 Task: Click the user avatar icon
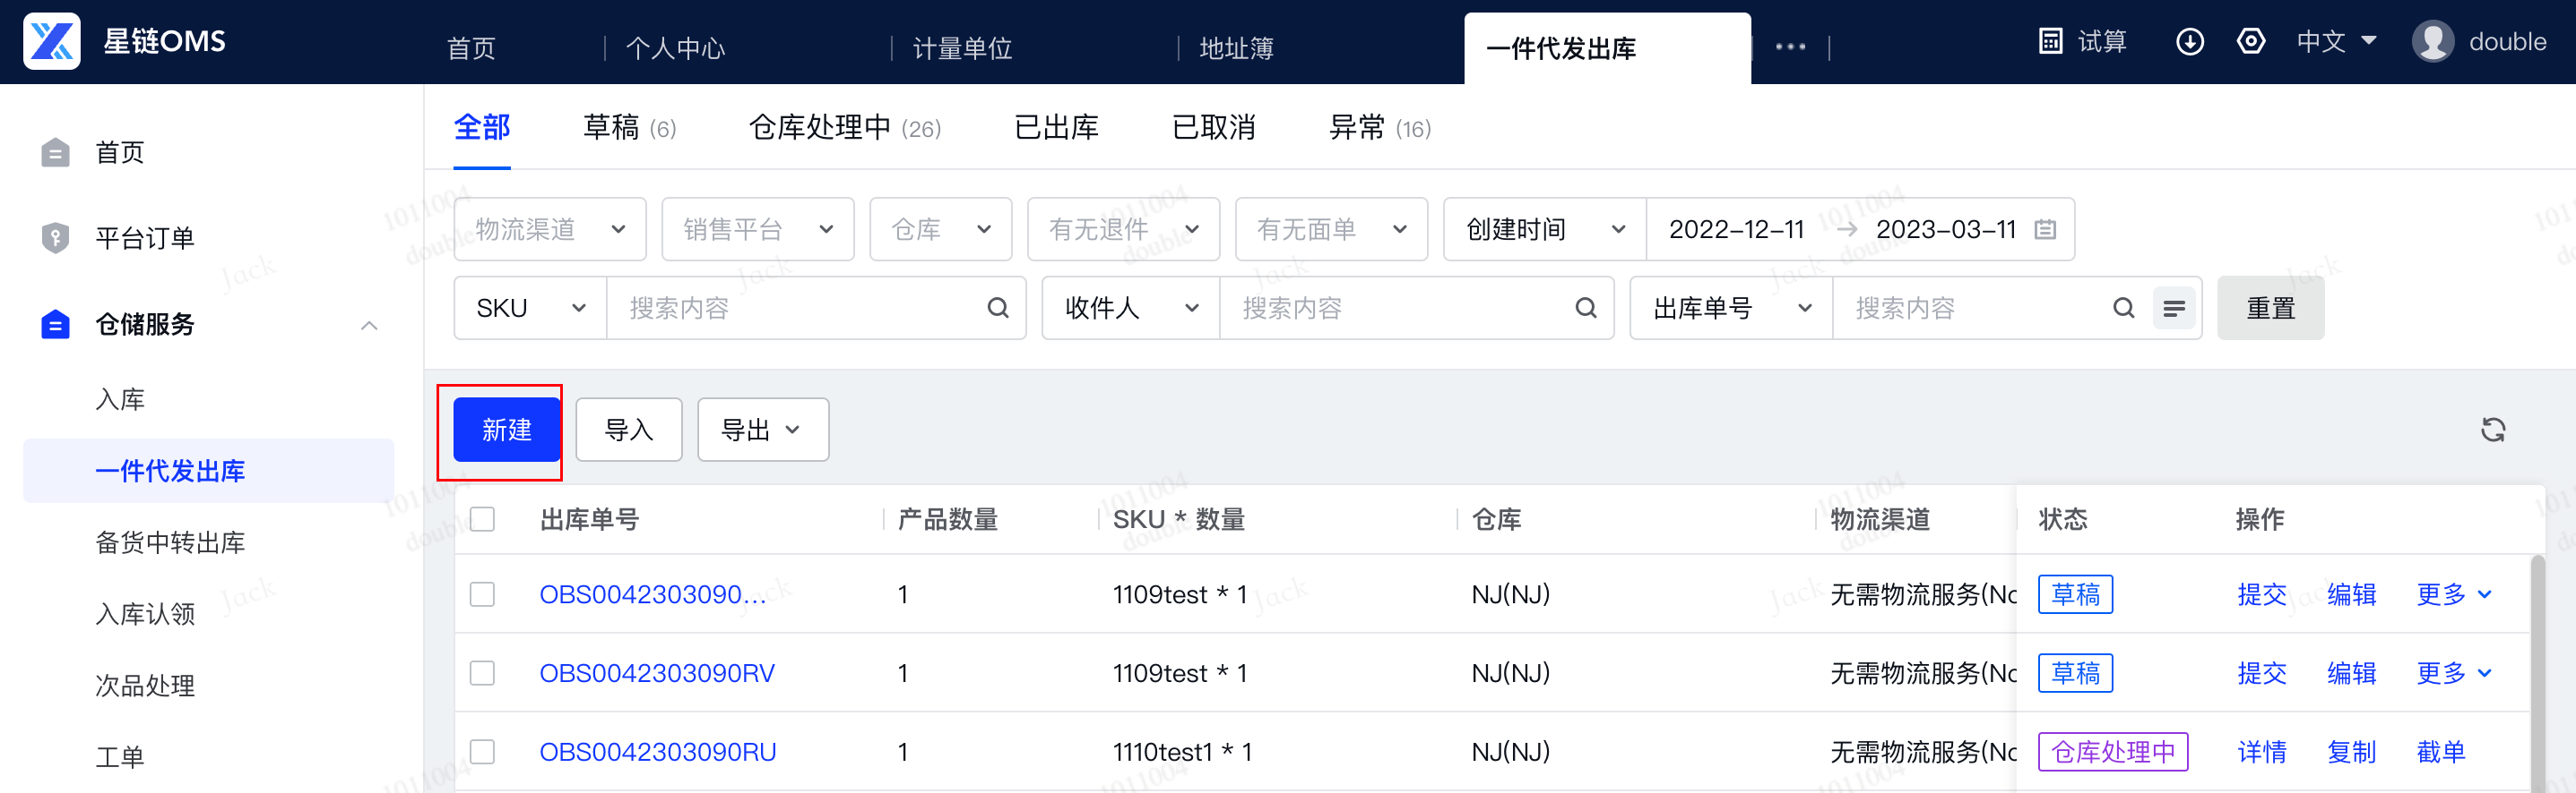[x=2432, y=41]
